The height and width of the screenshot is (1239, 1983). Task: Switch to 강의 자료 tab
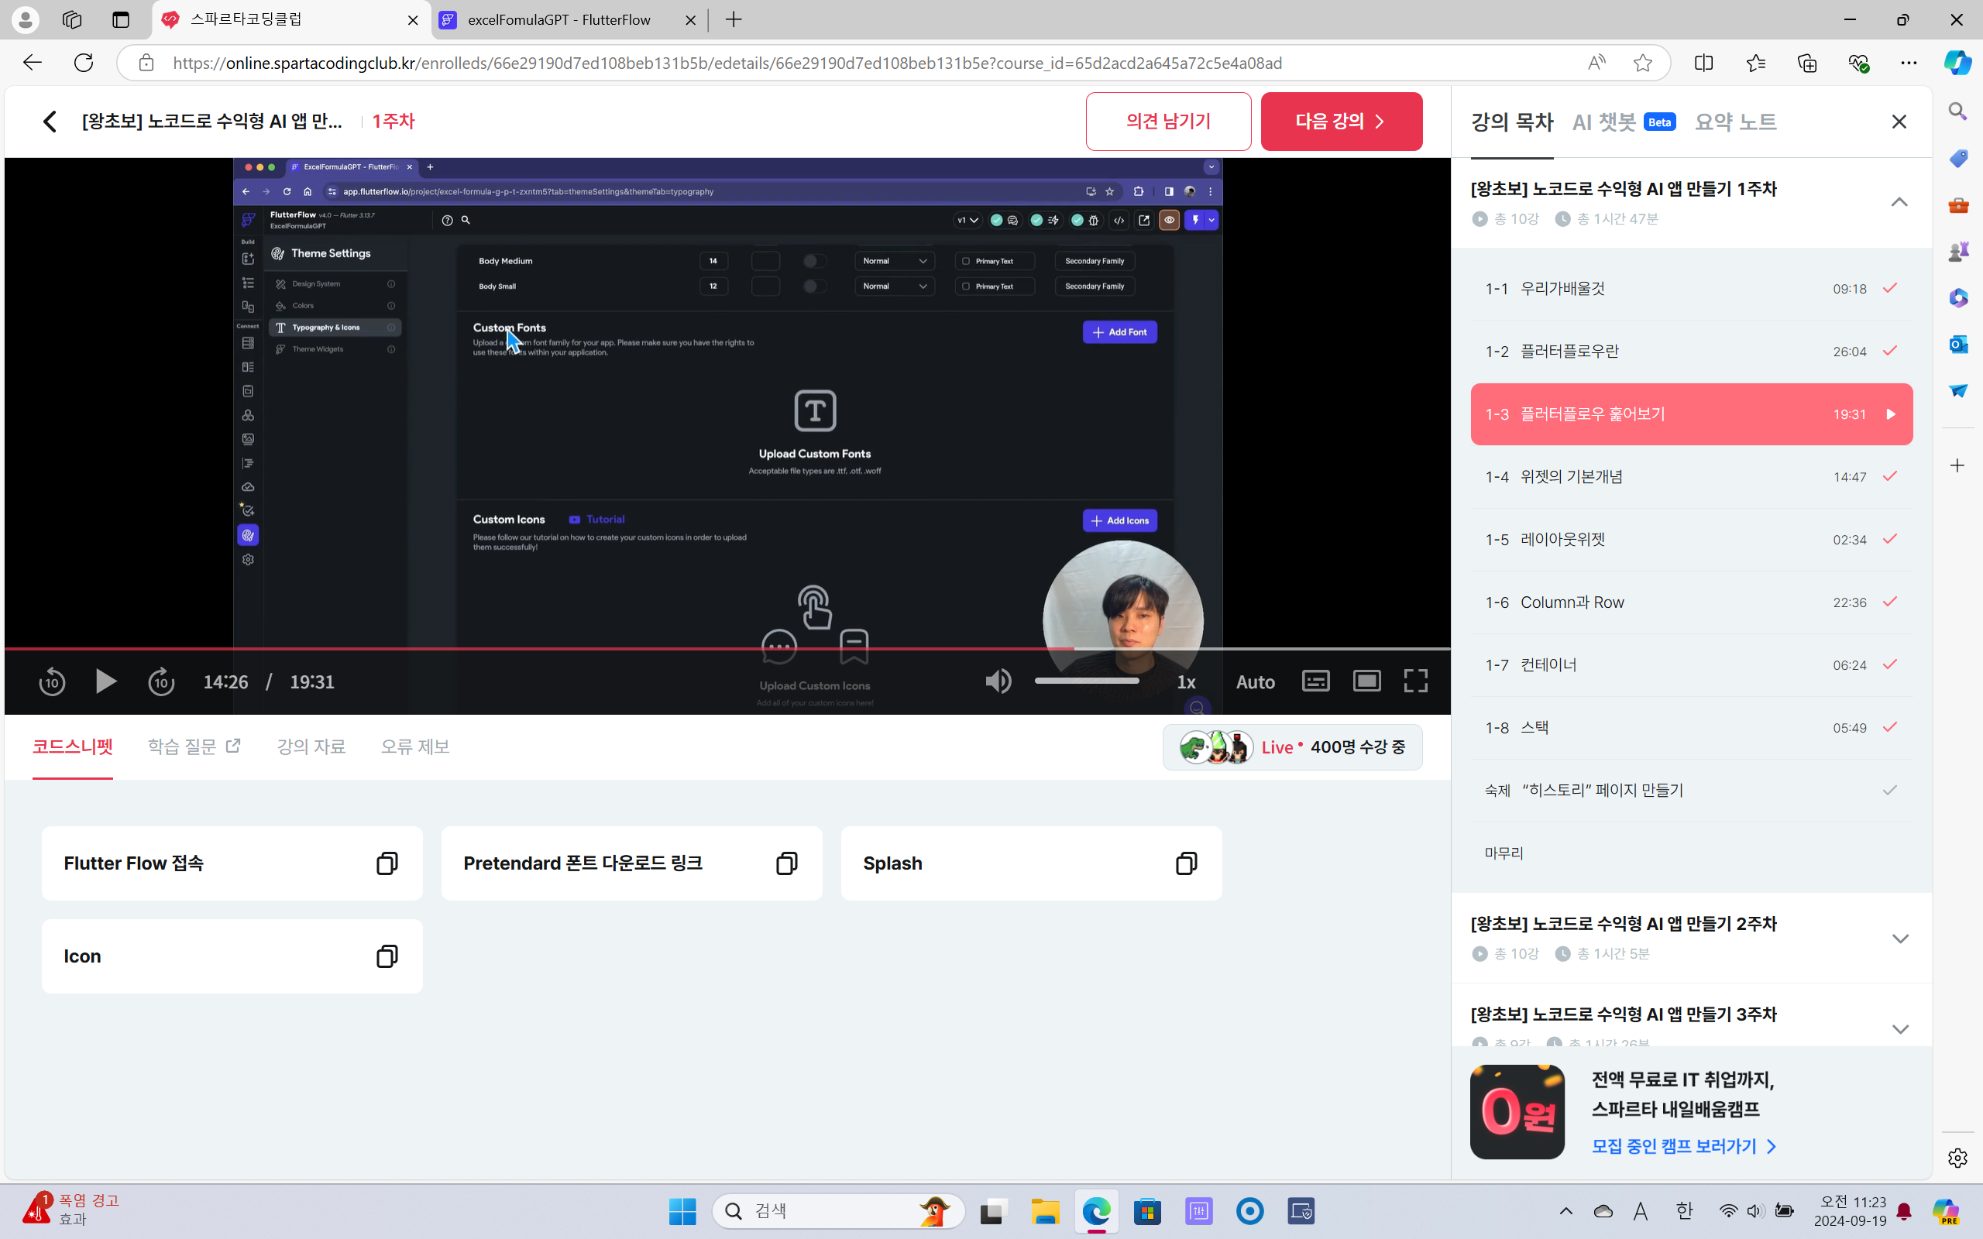coord(311,746)
